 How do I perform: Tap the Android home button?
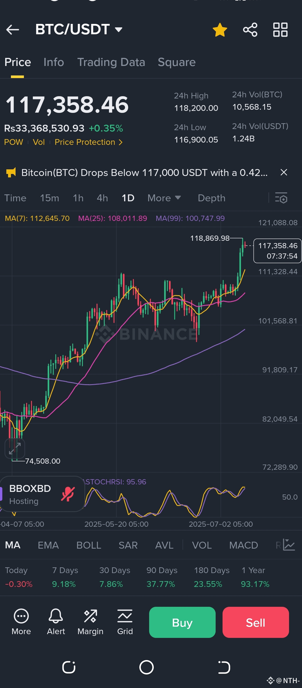coord(147,667)
